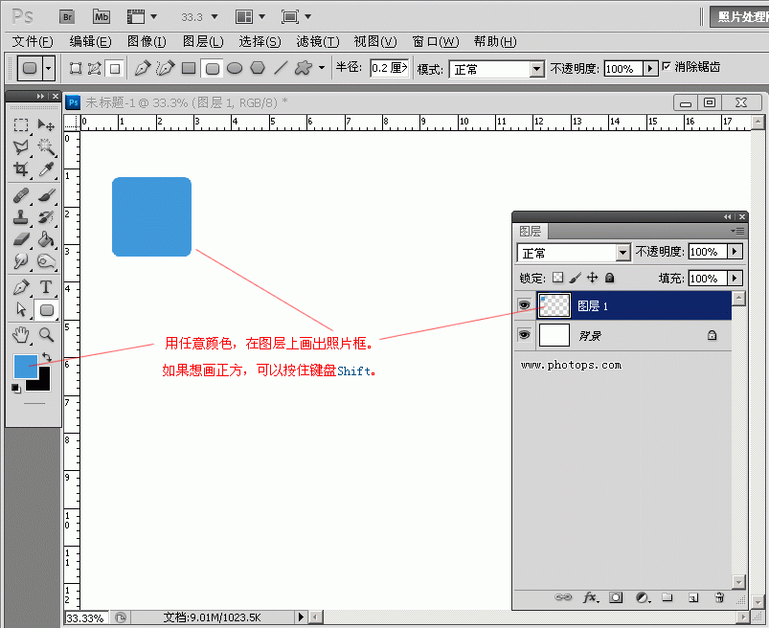
Task: Toggle the anti-alias checkbox
Action: tap(667, 66)
